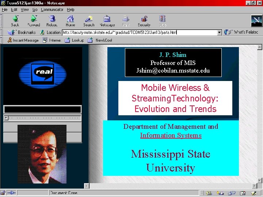Open the View menu

click(x=25, y=10)
